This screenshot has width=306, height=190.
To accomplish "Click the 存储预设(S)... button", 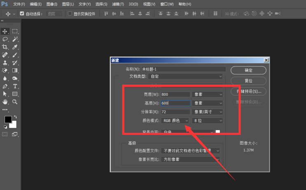I will point(248,91).
